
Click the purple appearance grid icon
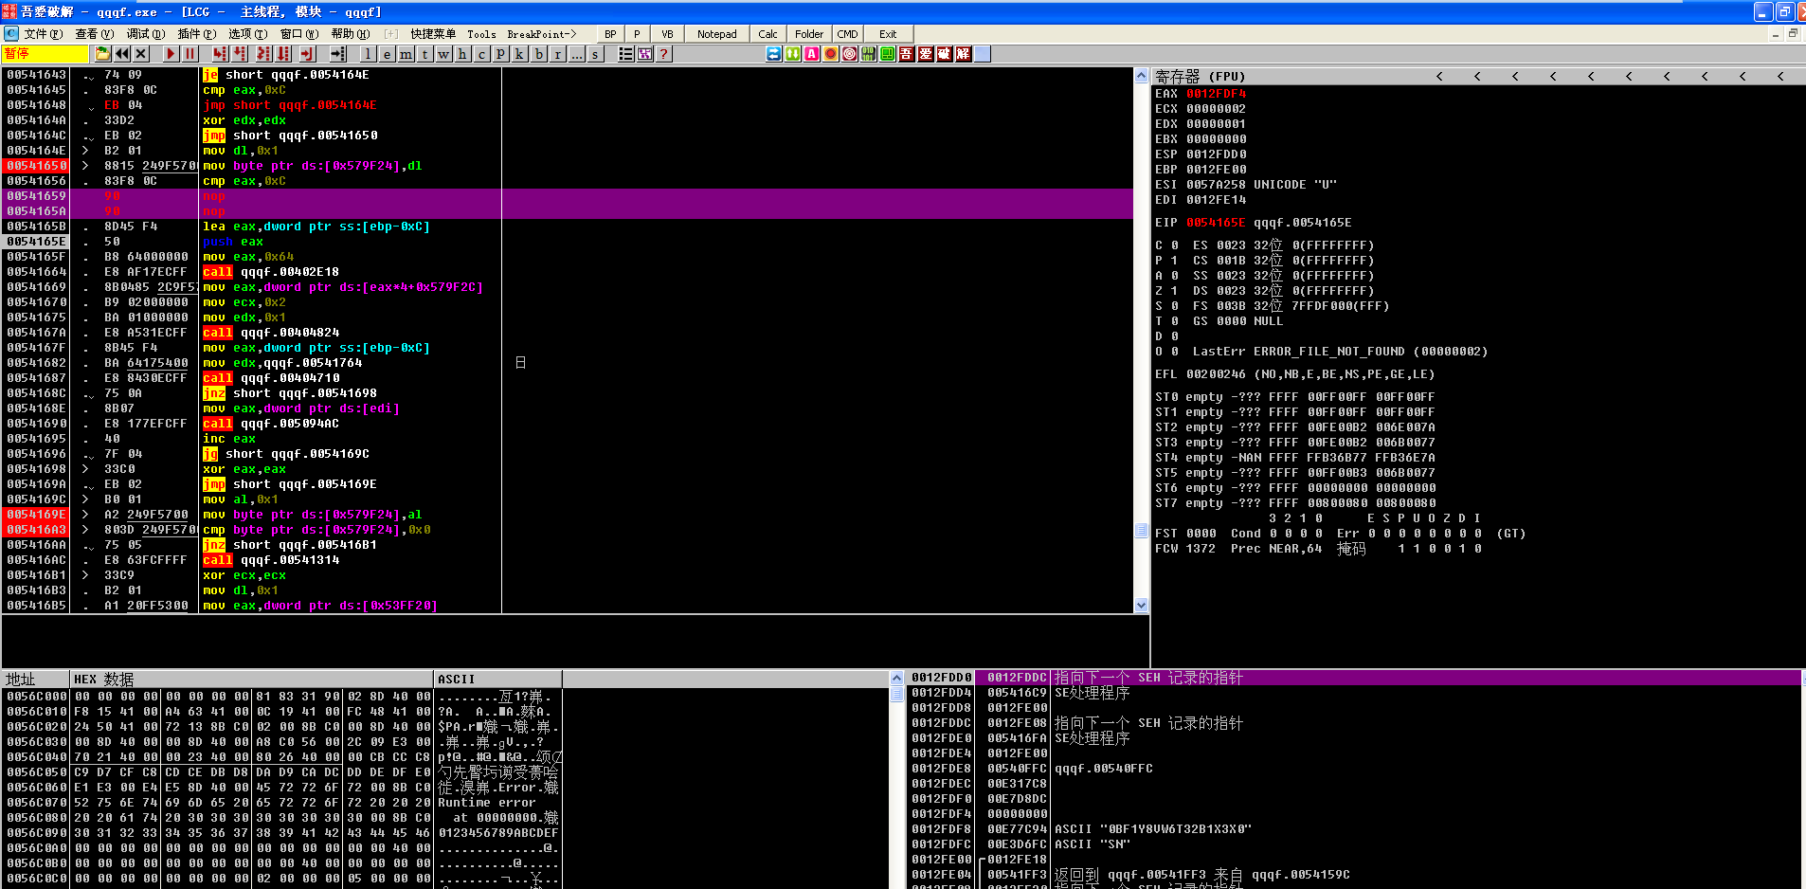(645, 54)
